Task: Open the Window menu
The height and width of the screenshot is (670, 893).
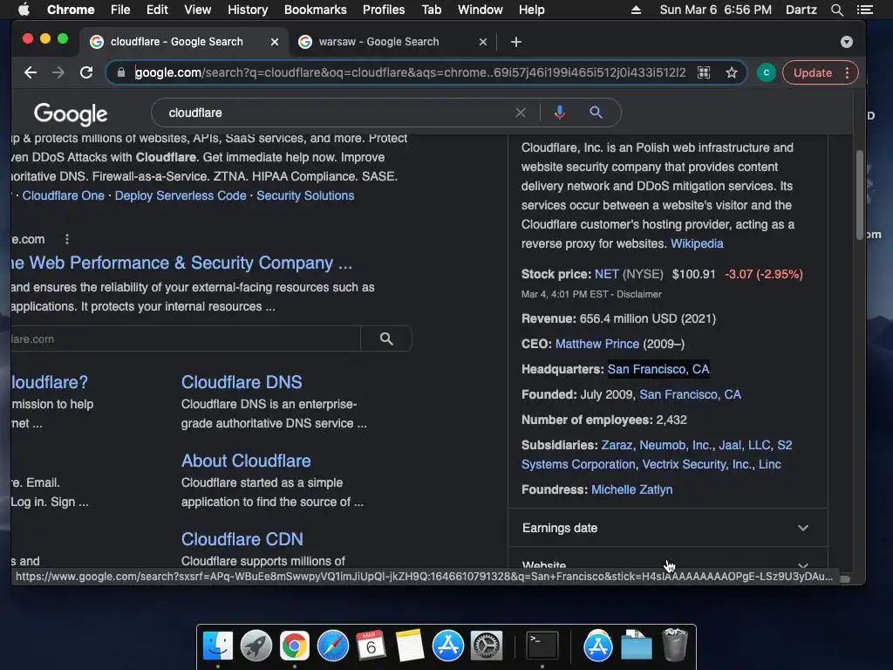Action: coord(481,10)
